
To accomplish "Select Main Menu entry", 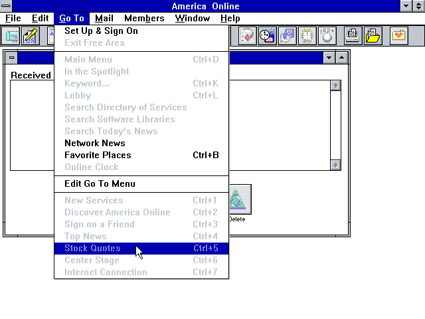I will pos(141,59).
